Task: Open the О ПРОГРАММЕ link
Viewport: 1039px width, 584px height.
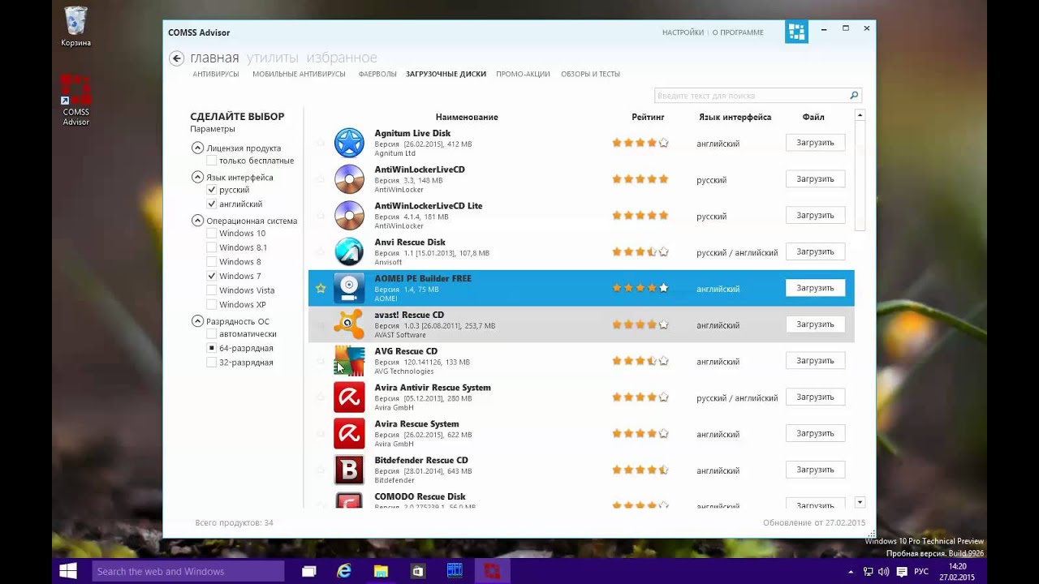Action: (738, 32)
